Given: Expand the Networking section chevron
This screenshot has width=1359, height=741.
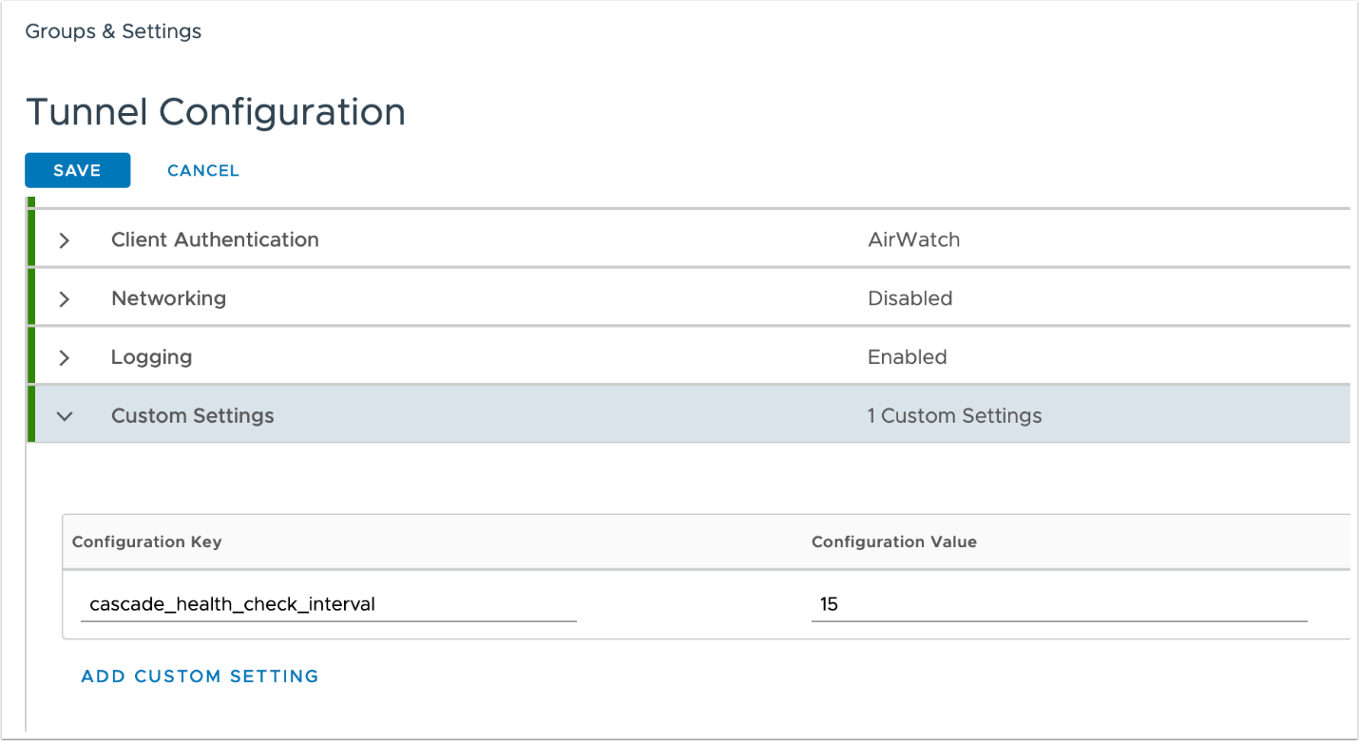Looking at the screenshot, I should [x=64, y=298].
